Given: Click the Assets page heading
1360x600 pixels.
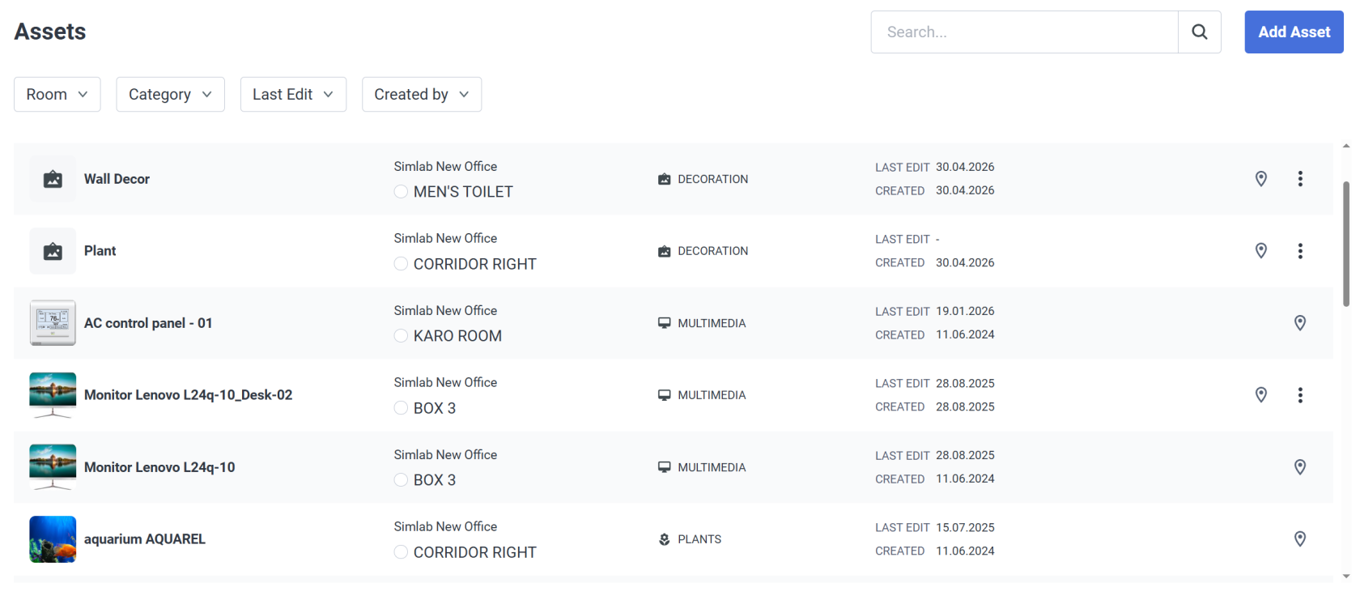Looking at the screenshot, I should (50, 32).
